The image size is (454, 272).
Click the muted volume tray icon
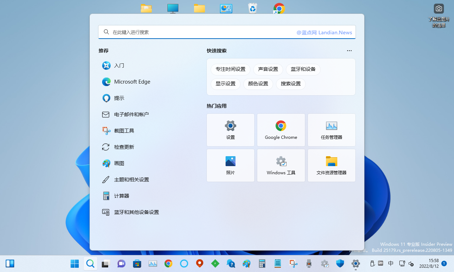click(x=411, y=263)
